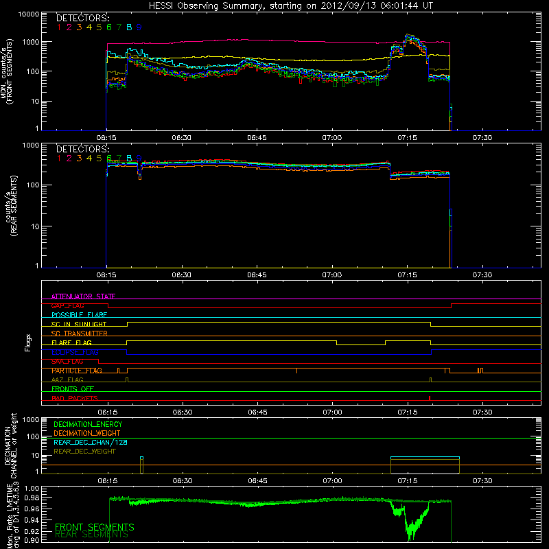
Task: Click the DECIMATION_ENERGY legend label
Action: tap(88, 424)
